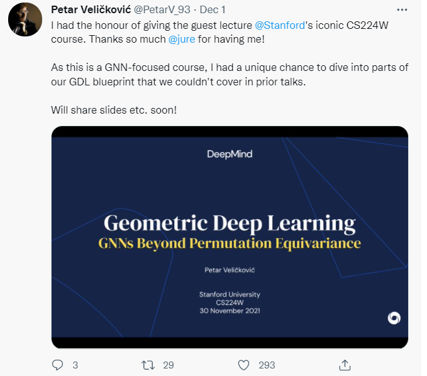Click the DeepMind swirl logo on the slide

pos(394,318)
